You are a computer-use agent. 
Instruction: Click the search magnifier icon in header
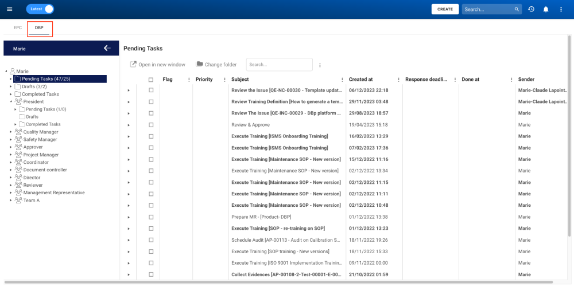point(517,9)
